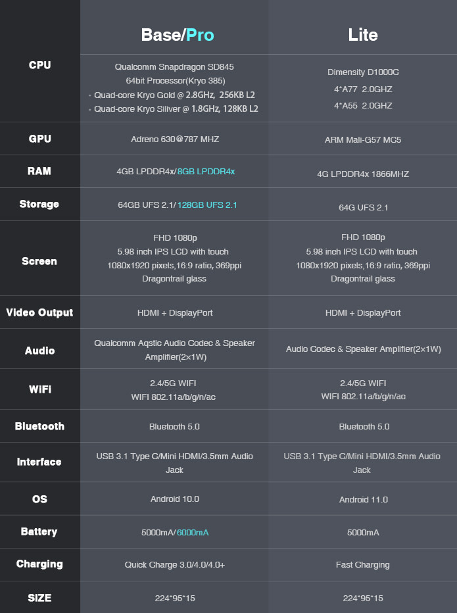Image resolution: width=457 pixels, height=613 pixels.
Task: Select the Storage row label
Action: tap(39, 204)
